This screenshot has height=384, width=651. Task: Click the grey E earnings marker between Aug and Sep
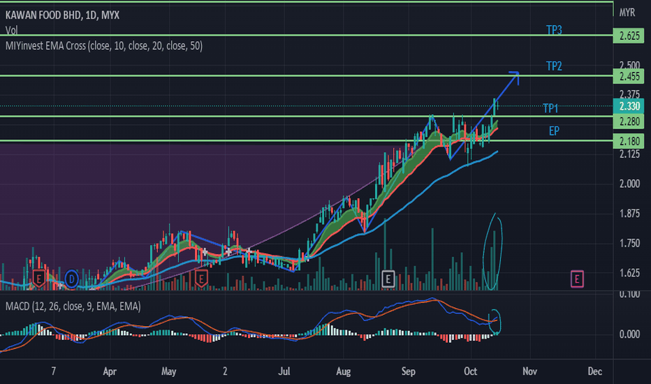(x=388, y=279)
